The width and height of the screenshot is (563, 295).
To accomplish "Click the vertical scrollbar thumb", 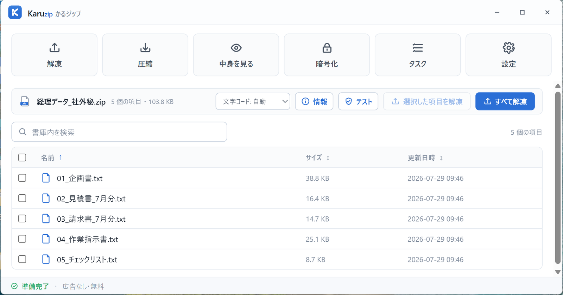I will coord(558,177).
